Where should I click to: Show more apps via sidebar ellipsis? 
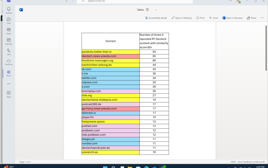pyautogui.click(x=9, y=84)
